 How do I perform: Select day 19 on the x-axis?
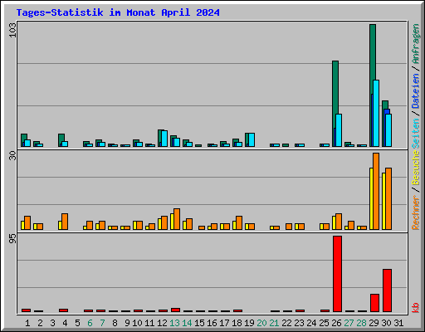pyautogui.click(x=249, y=323)
